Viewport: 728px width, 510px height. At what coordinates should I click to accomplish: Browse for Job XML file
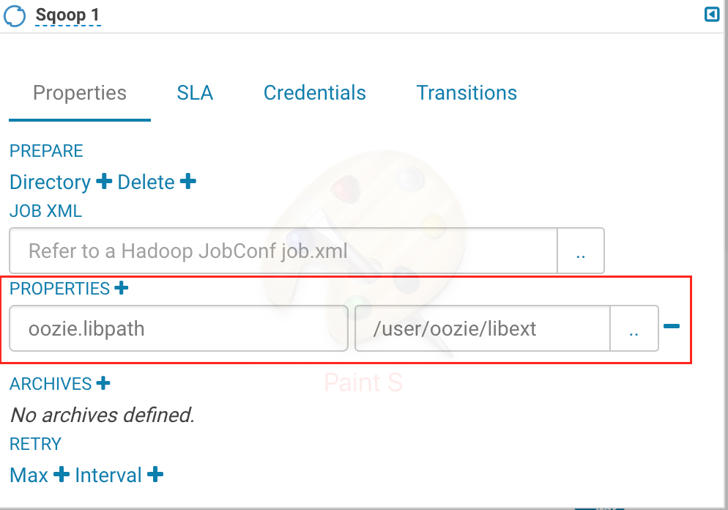[x=581, y=251]
